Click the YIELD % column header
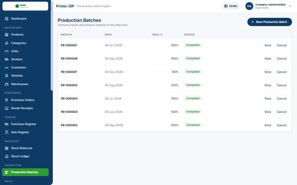 (157, 34)
